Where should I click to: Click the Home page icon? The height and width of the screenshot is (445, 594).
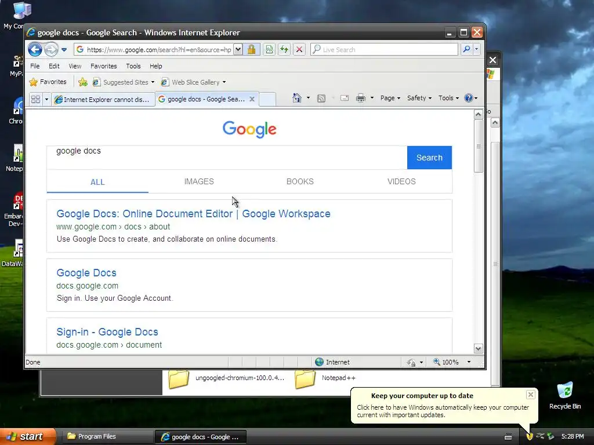tap(296, 98)
